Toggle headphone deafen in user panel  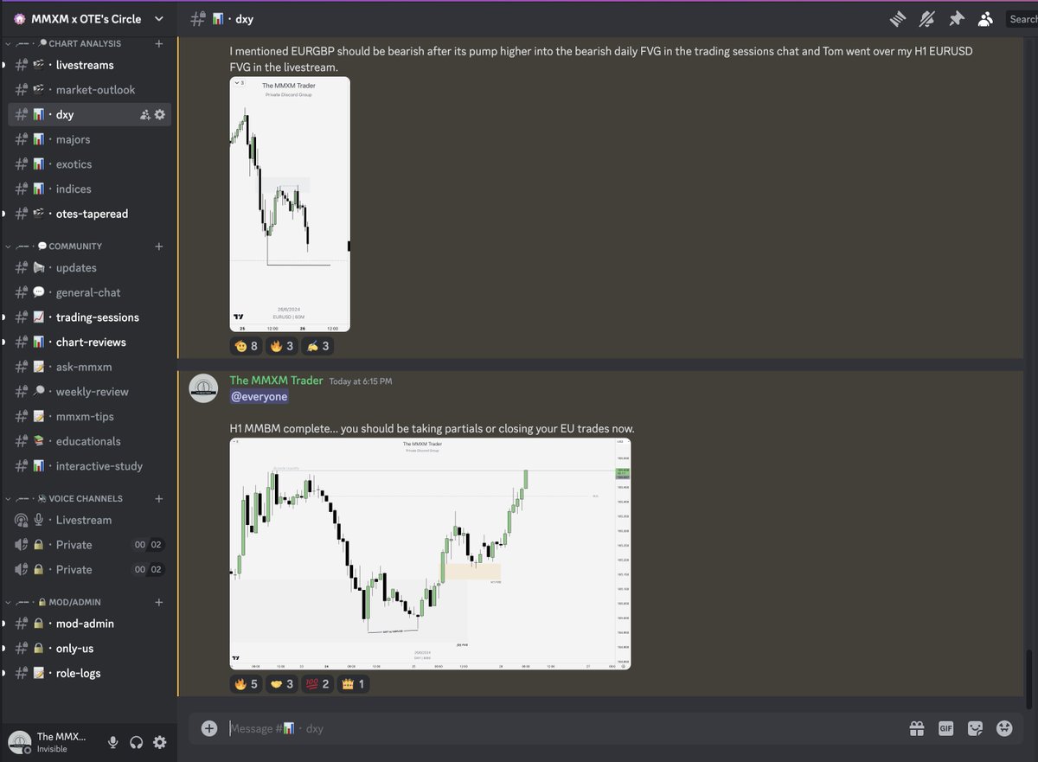(136, 742)
